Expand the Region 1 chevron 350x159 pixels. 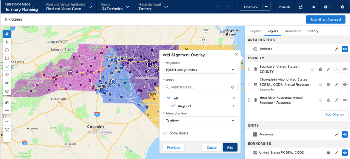point(234,106)
